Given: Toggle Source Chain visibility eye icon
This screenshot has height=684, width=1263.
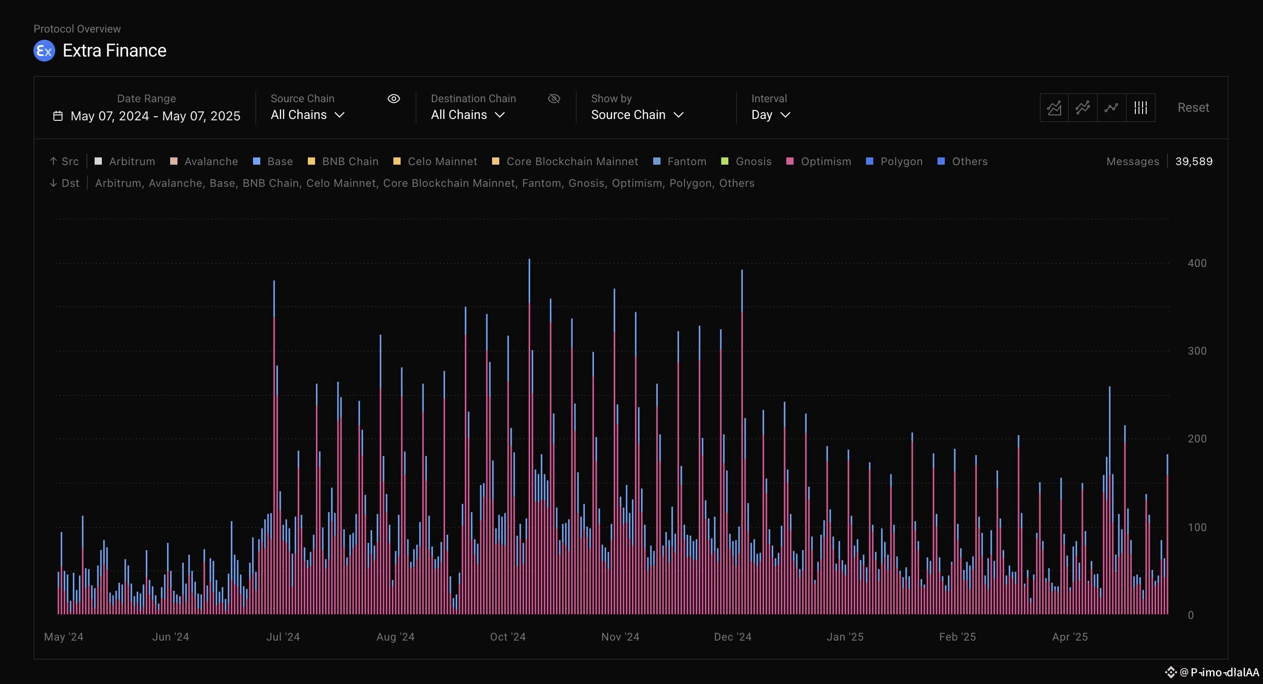Looking at the screenshot, I should [394, 99].
